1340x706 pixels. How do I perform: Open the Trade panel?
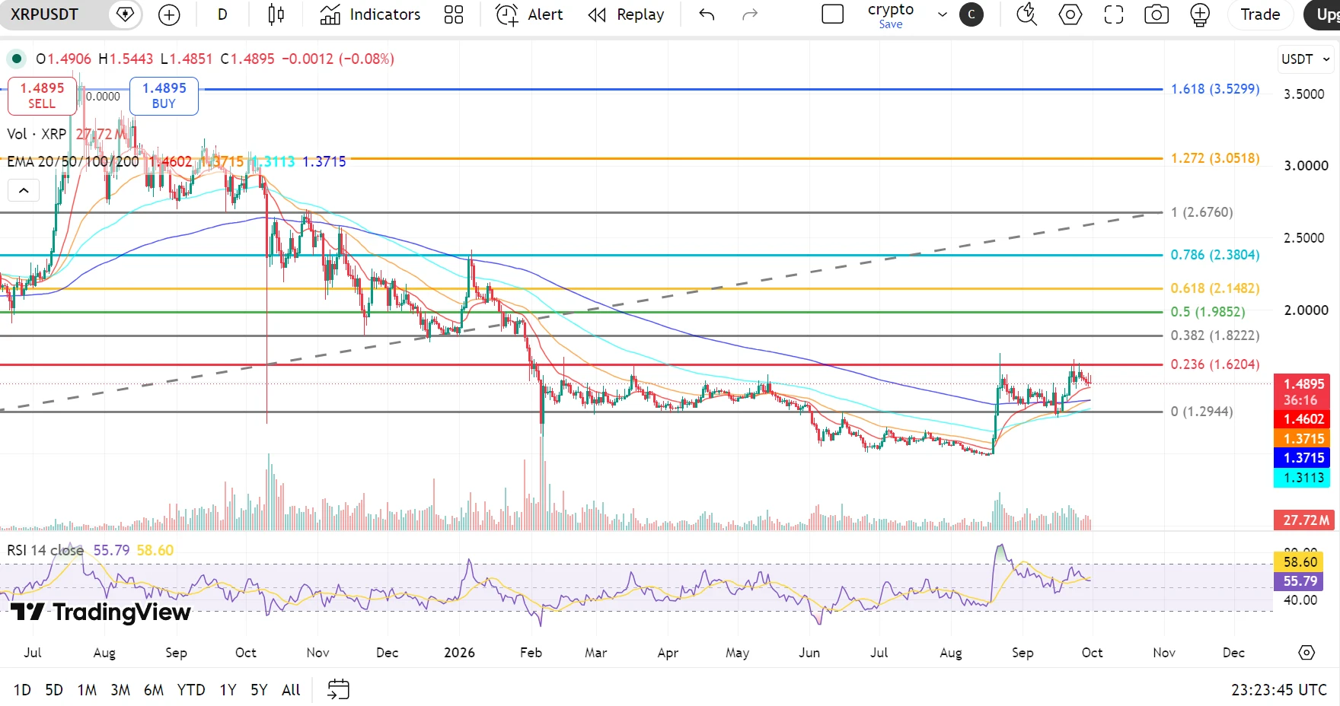[1260, 14]
